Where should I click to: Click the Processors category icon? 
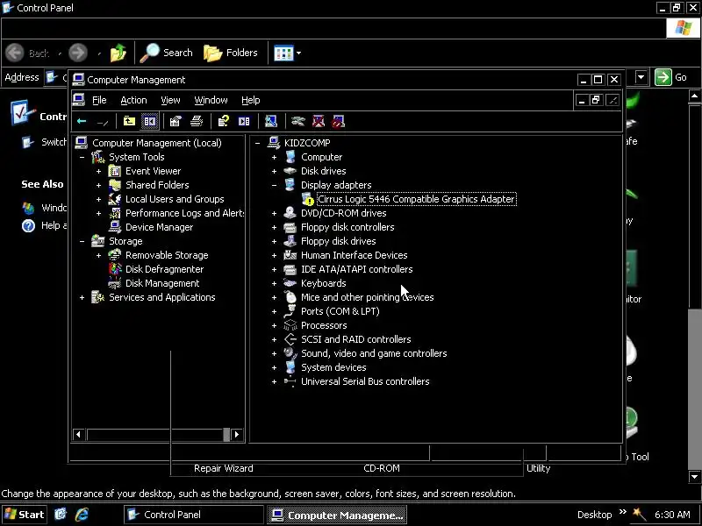pyautogui.click(x=290, y=325)
